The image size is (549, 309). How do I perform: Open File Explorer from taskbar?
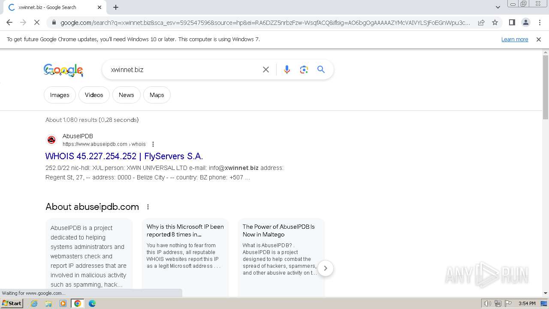pos(48,303)
